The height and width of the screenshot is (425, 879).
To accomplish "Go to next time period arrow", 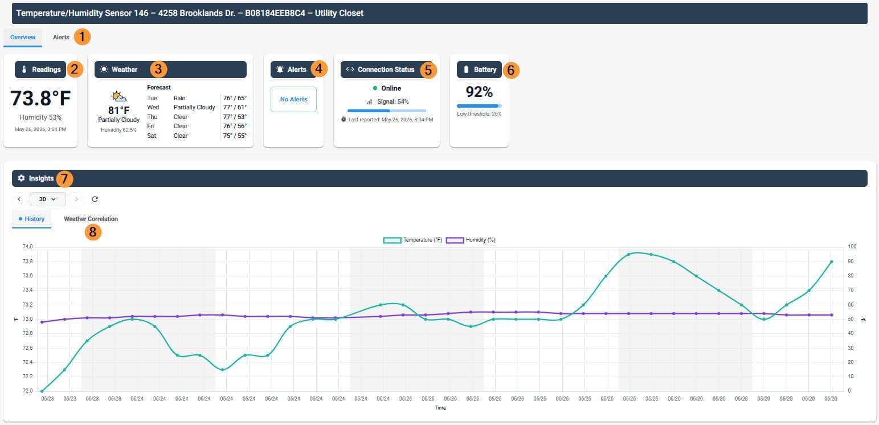I will (77, 199).
